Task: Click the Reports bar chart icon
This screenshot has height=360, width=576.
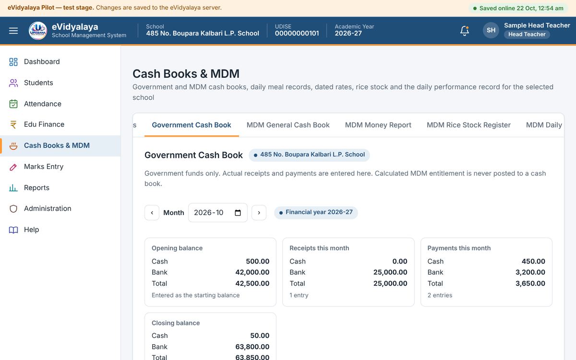Action: point(13,188)
